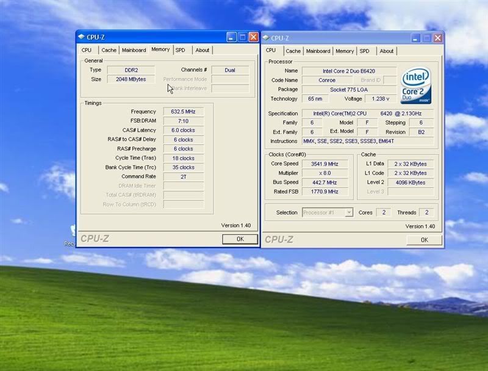Image resolution: width=488 pixels, height=371 pixels.
Task: Click the Bank Cycle Time value 35 clocks
Action: [x=184, y=167]
